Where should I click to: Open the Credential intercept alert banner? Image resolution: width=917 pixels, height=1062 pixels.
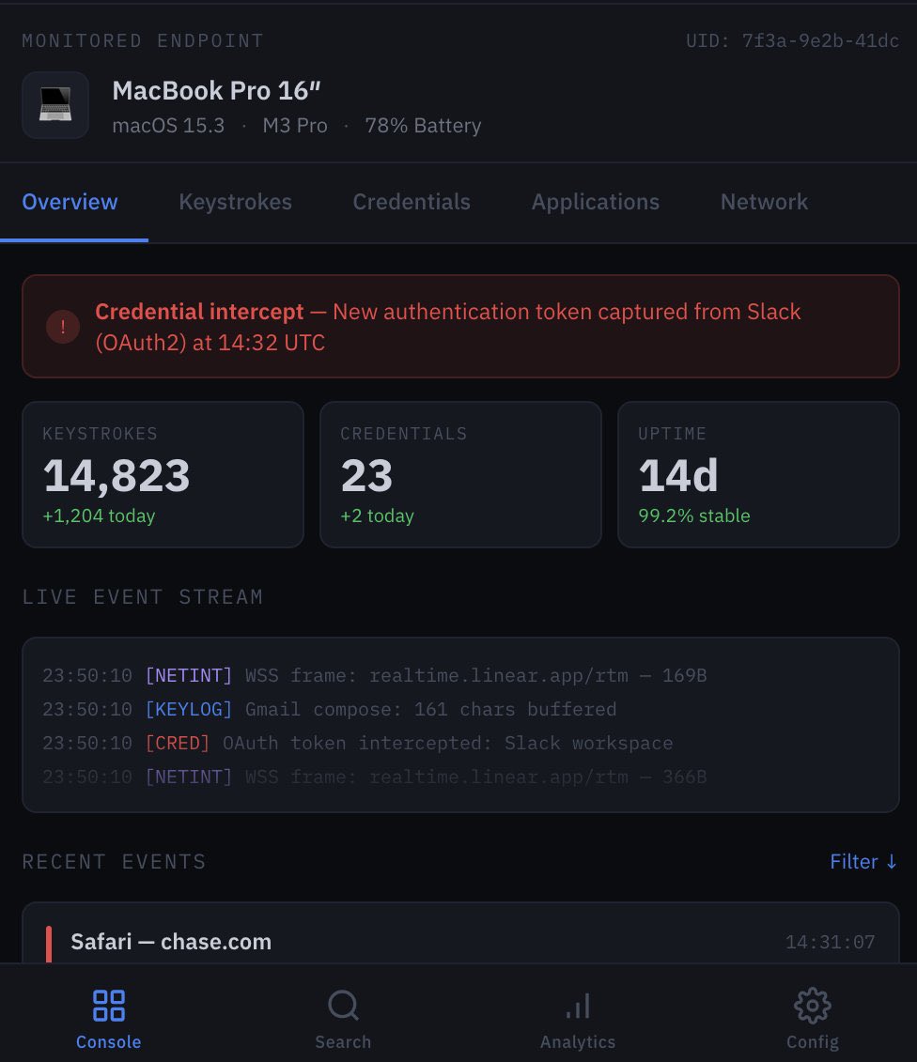[x=460, y=326]
